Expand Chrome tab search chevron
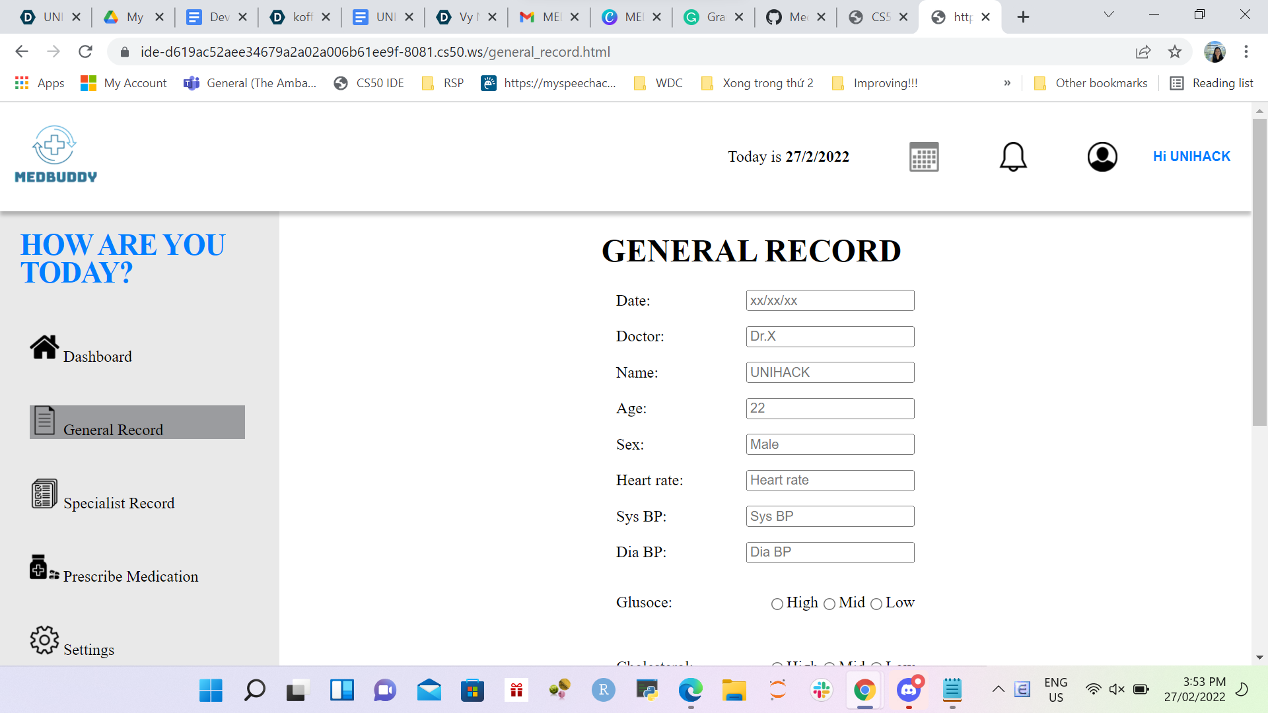The height and width of the screenshot is (713, 1268). (x=1109, y=15)
